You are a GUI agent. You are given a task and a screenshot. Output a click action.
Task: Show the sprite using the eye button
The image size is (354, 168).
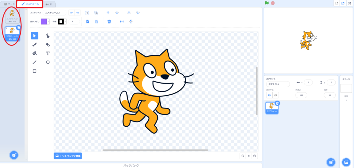click(269, 95)
